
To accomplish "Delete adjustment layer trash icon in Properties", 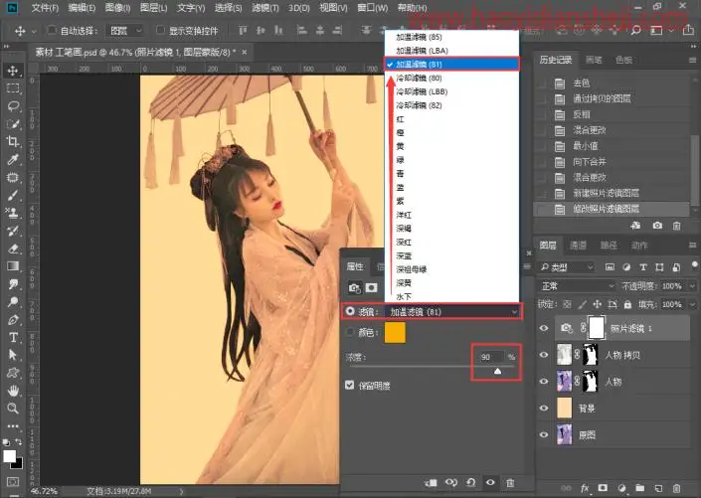I will click(x=510, y=483).
